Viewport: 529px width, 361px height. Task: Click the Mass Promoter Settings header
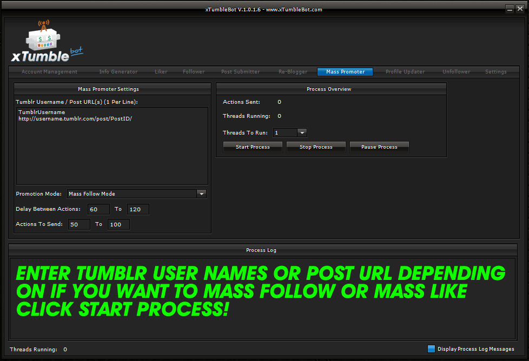(x=113, y=89)
